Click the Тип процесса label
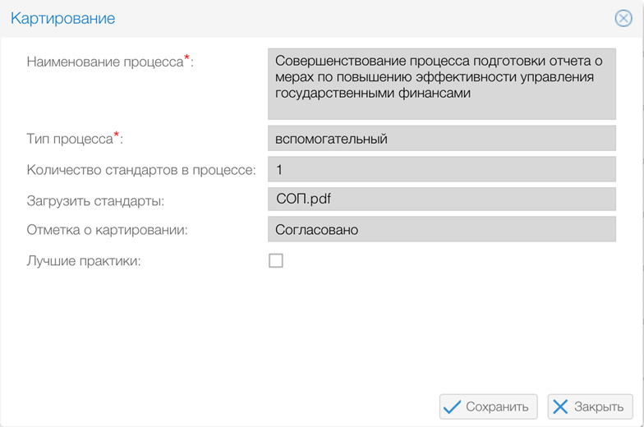Image resolution: width=644 pixels, height=427 pixels. pyautogui.click(x=69, y=140)
